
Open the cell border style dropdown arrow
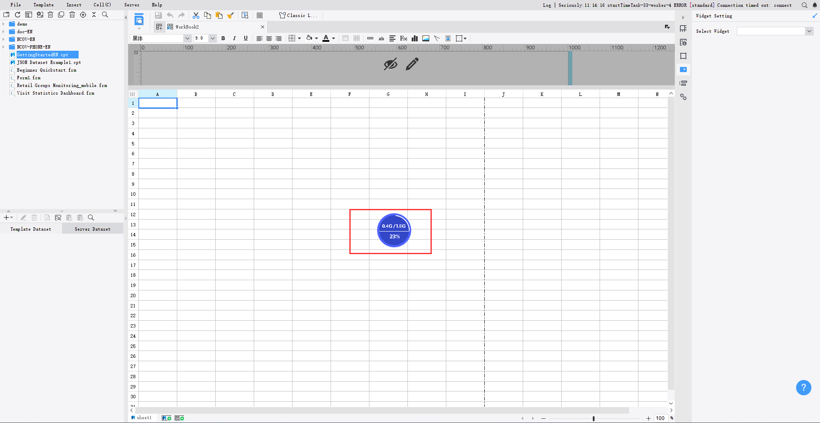(x=299, y=38)
